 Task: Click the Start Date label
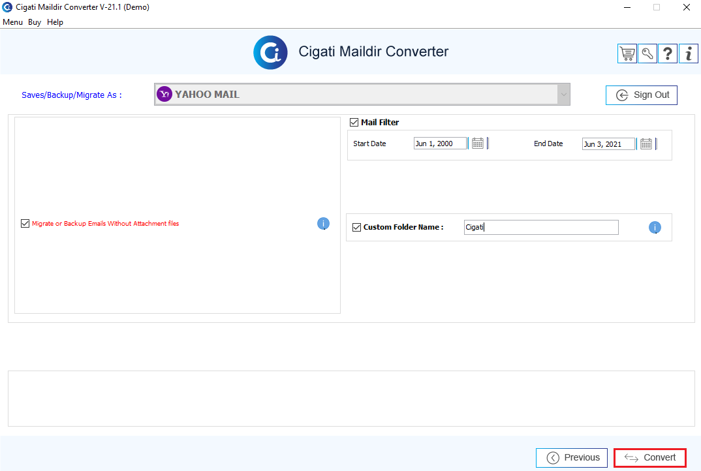point(369,144)
